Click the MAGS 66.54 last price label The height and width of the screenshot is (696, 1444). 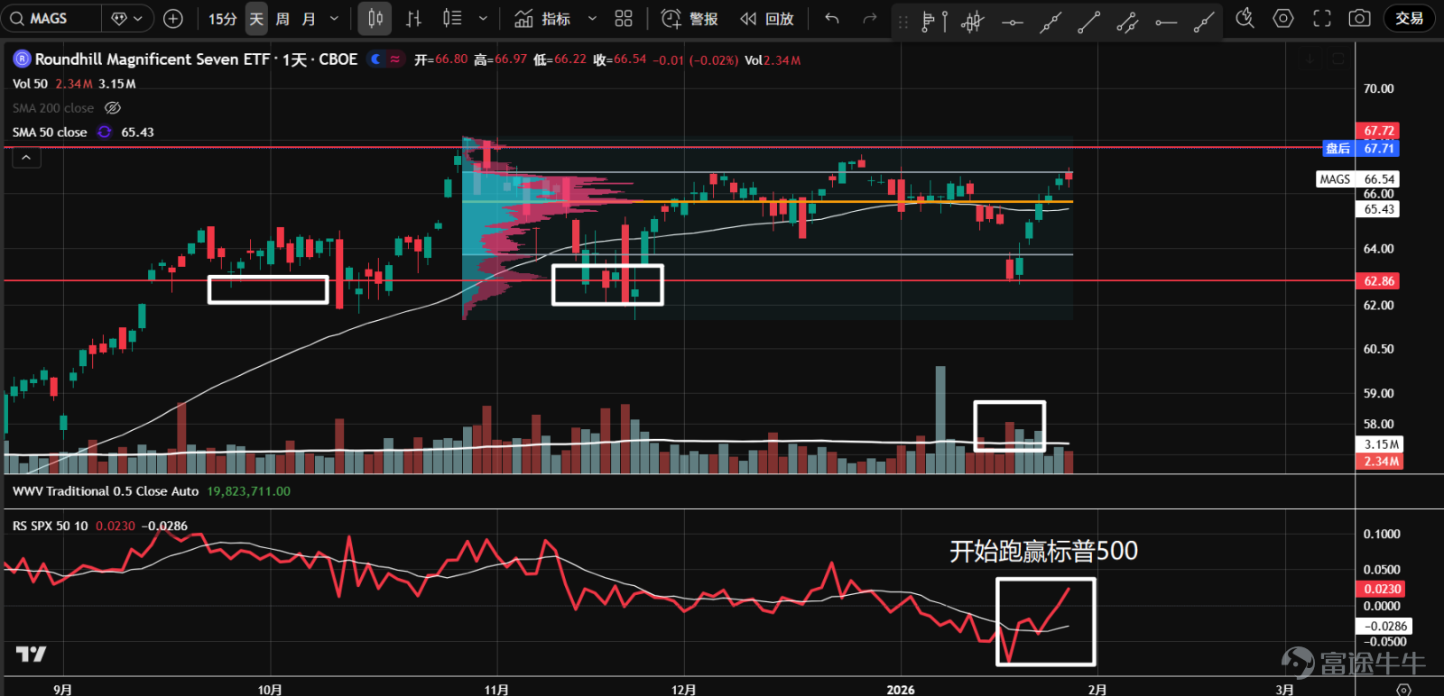(1358, 179)
